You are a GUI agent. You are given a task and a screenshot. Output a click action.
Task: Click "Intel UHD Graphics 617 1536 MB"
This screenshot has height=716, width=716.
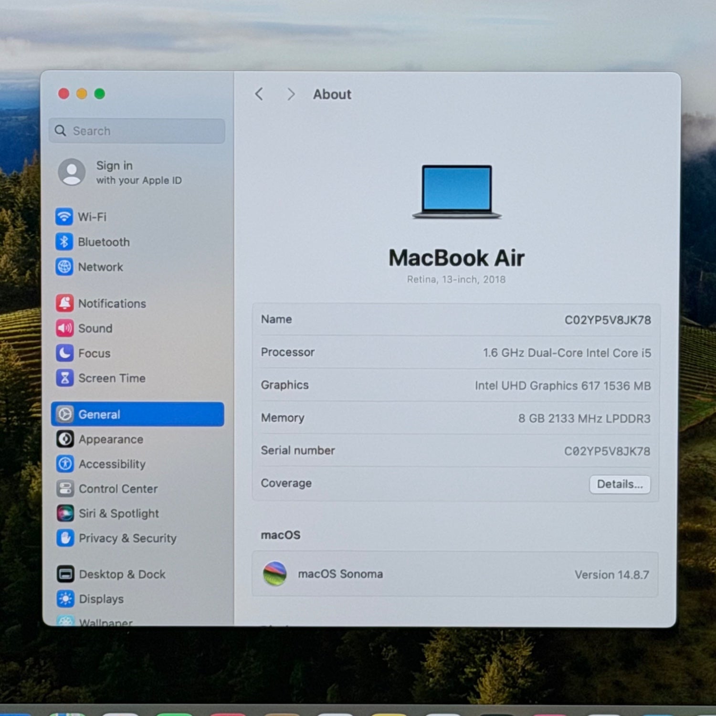563,386
